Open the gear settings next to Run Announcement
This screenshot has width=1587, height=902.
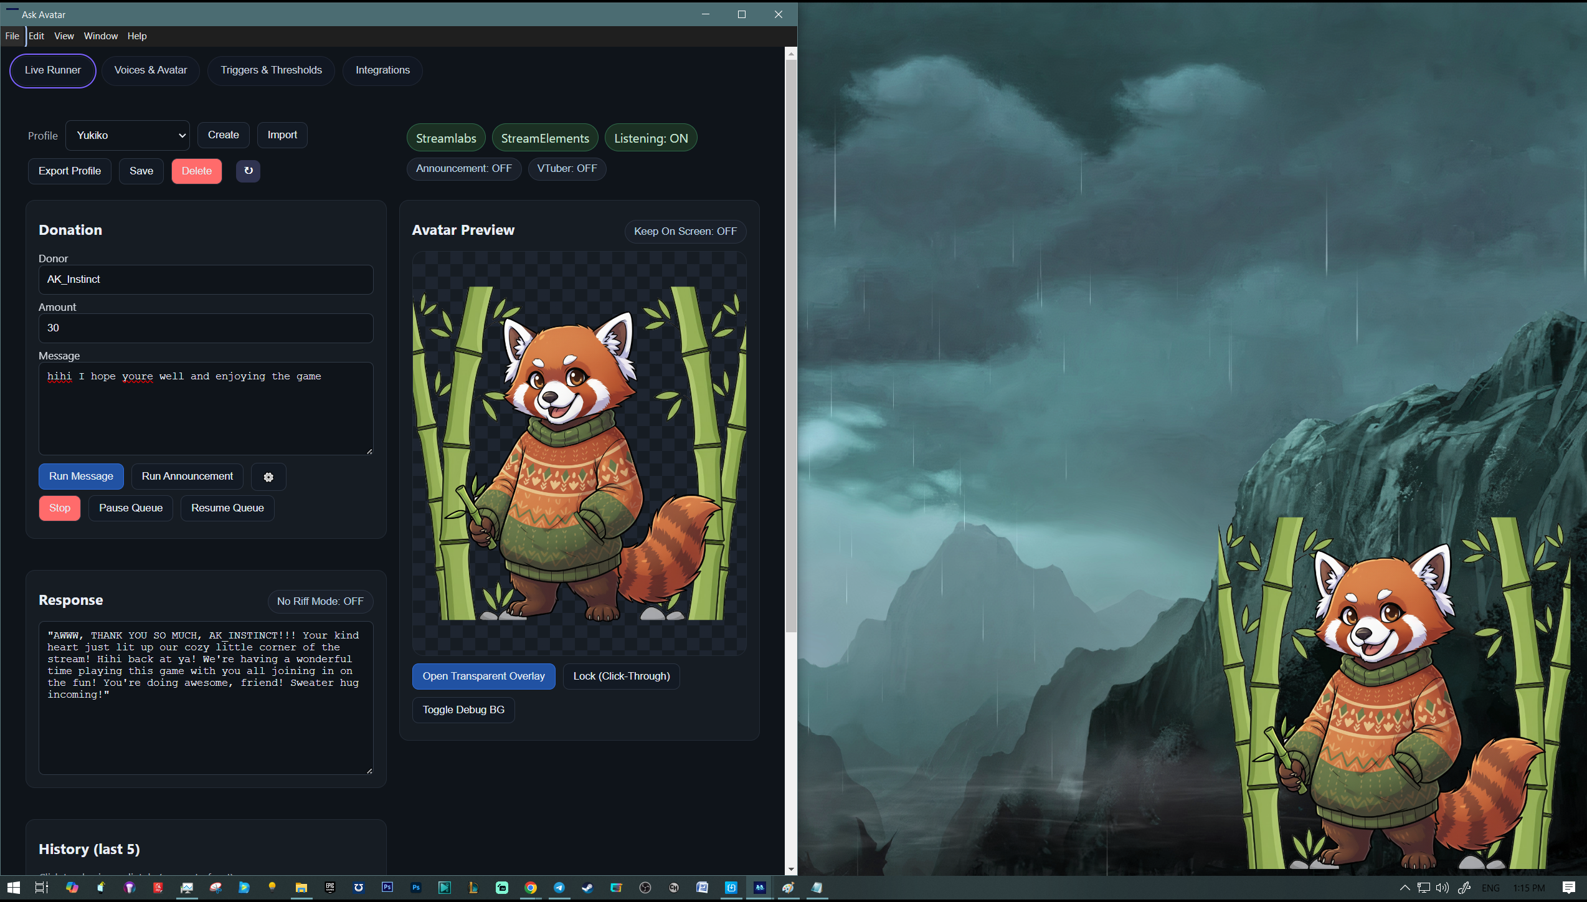tap(268, 477)
